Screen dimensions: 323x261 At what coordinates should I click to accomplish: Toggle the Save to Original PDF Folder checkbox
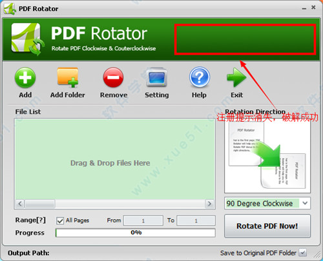[x=303, y=253]
